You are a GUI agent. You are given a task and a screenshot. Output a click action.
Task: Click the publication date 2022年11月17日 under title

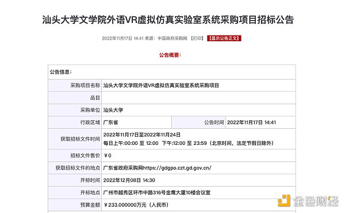(x=117, y=38)
